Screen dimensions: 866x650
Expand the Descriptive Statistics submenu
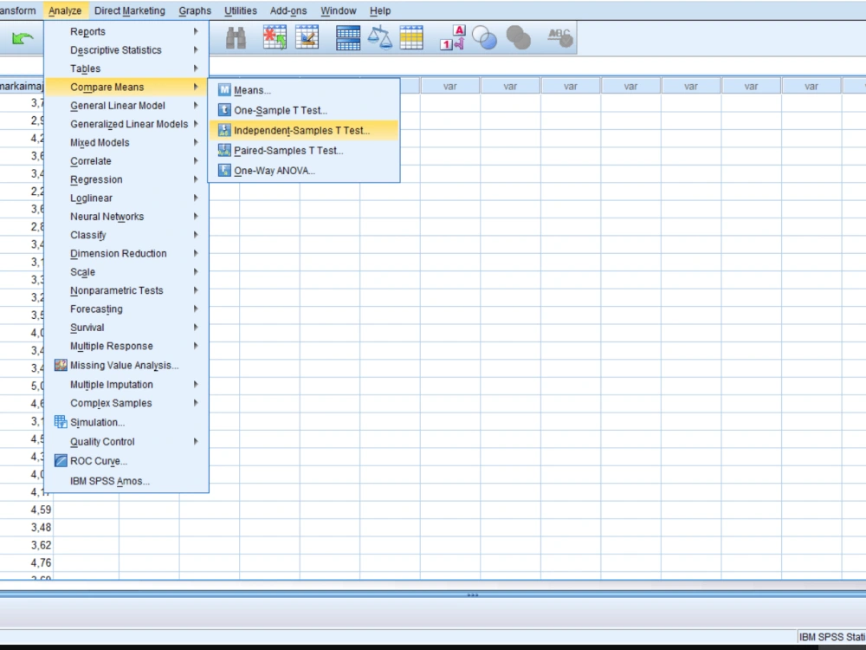tap(114, 49)
